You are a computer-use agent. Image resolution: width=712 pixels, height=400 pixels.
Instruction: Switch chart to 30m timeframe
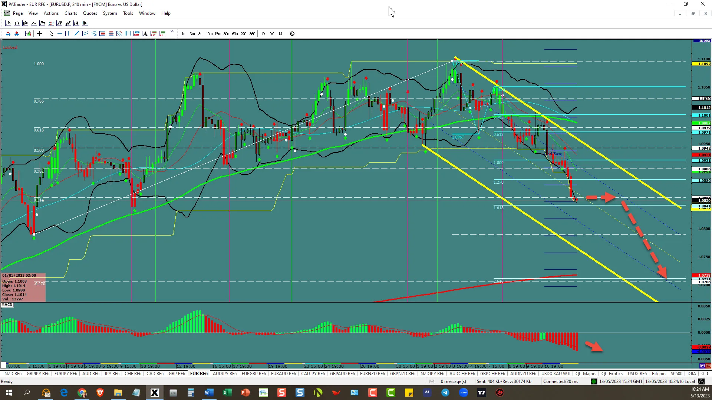pos(226,34)
